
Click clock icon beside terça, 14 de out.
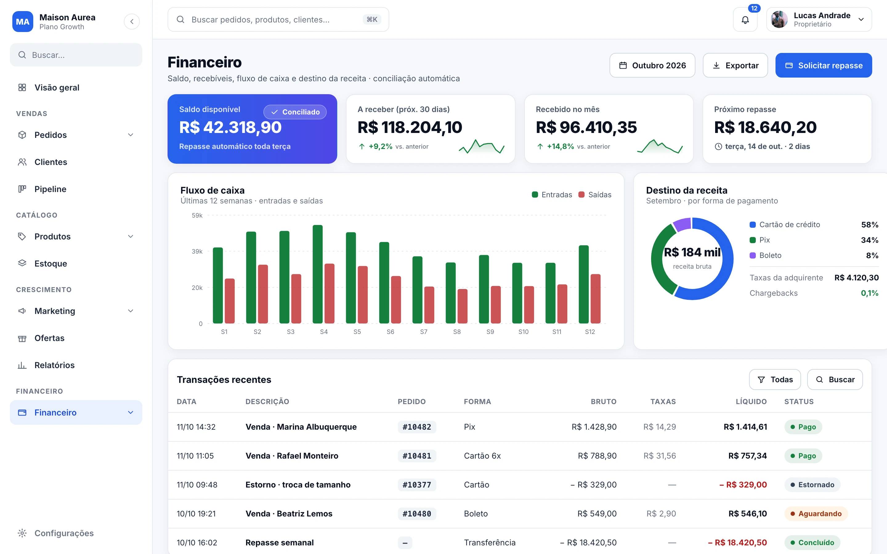pyautogui.click(x=719, y=147)
